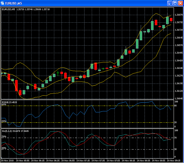184x163 pixels.
Task: Click the 1.36570 price scale label
Action: (x=179, y=45)
